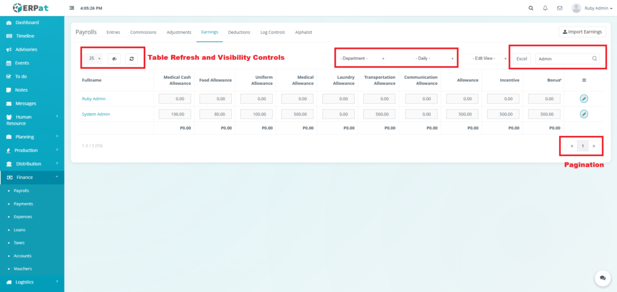Open the chat bubble icon at bottom right
The width and height of the screenshot is (617, 292).
(x=602, y=278)
